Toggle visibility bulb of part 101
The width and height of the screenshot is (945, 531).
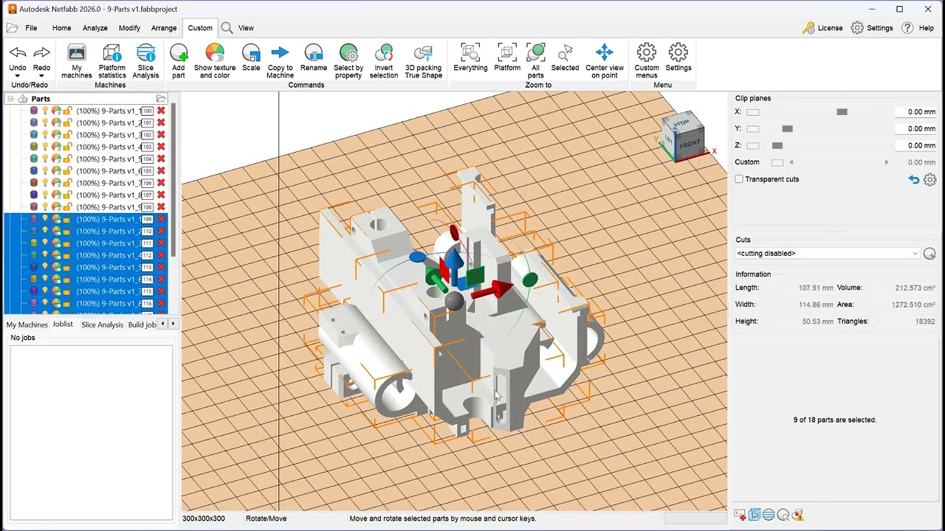tap(44, 123)
